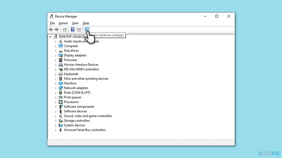Expand the Processors chevron
The height and width of the screenshot is (158, 282).
[56, 102]
